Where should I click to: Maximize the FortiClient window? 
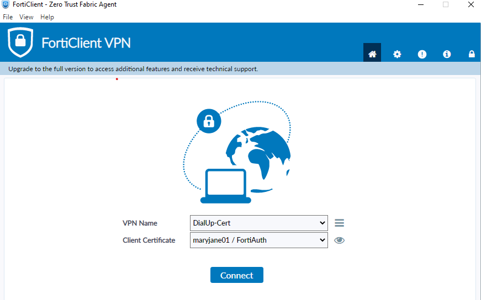point(446,4)
